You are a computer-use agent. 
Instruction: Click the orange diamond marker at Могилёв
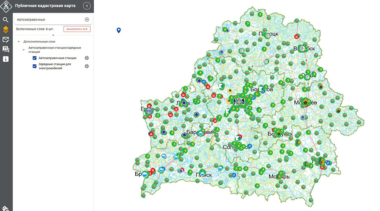click(305, 103)
